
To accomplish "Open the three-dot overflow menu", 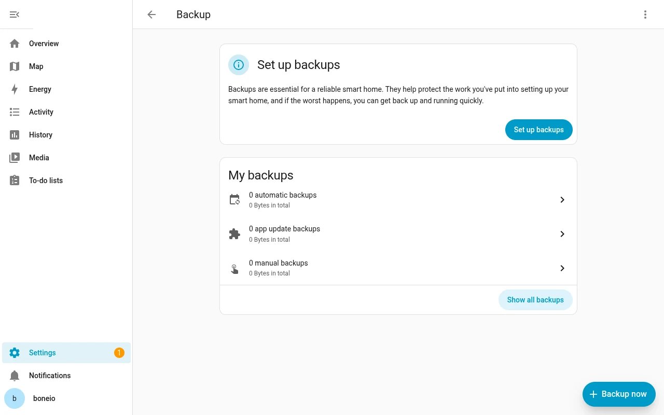I will point(645,15).
